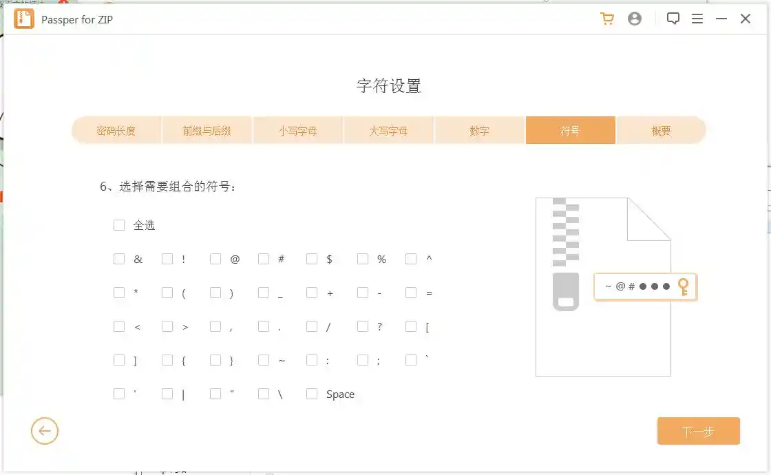Tick the [ symbol checkbox
771x475 pixels.
pyautogui.click(x=411, y=326)
